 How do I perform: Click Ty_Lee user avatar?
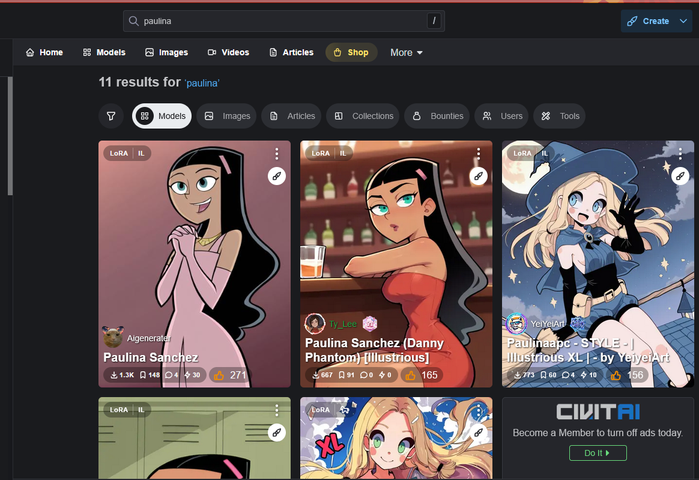(315, 324)
